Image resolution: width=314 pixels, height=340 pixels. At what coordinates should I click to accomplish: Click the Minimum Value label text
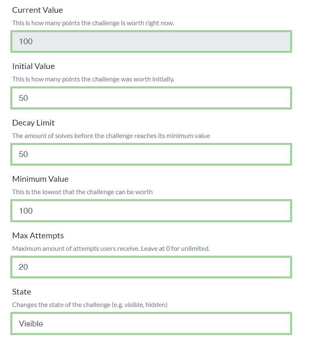40,179
